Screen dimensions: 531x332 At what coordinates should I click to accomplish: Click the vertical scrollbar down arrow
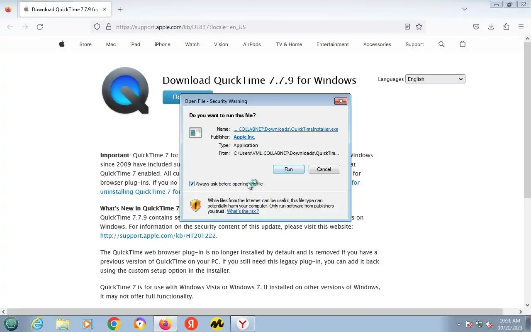click(527, 305)
